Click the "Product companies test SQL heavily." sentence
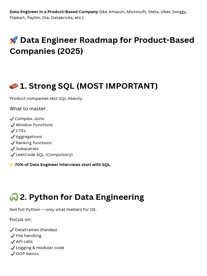 [x=46, y=98]
